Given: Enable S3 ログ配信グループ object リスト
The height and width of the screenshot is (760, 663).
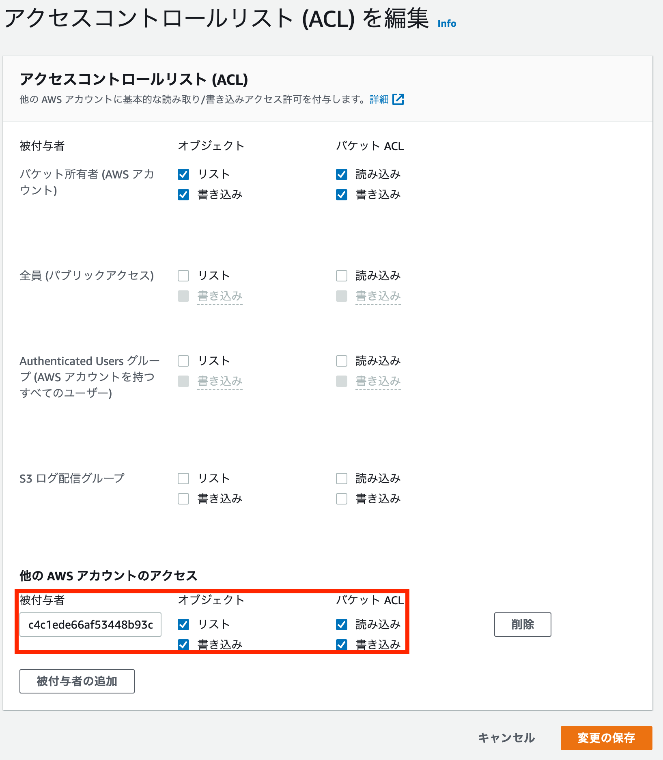Looking at the screenshot, I should 183,479.
